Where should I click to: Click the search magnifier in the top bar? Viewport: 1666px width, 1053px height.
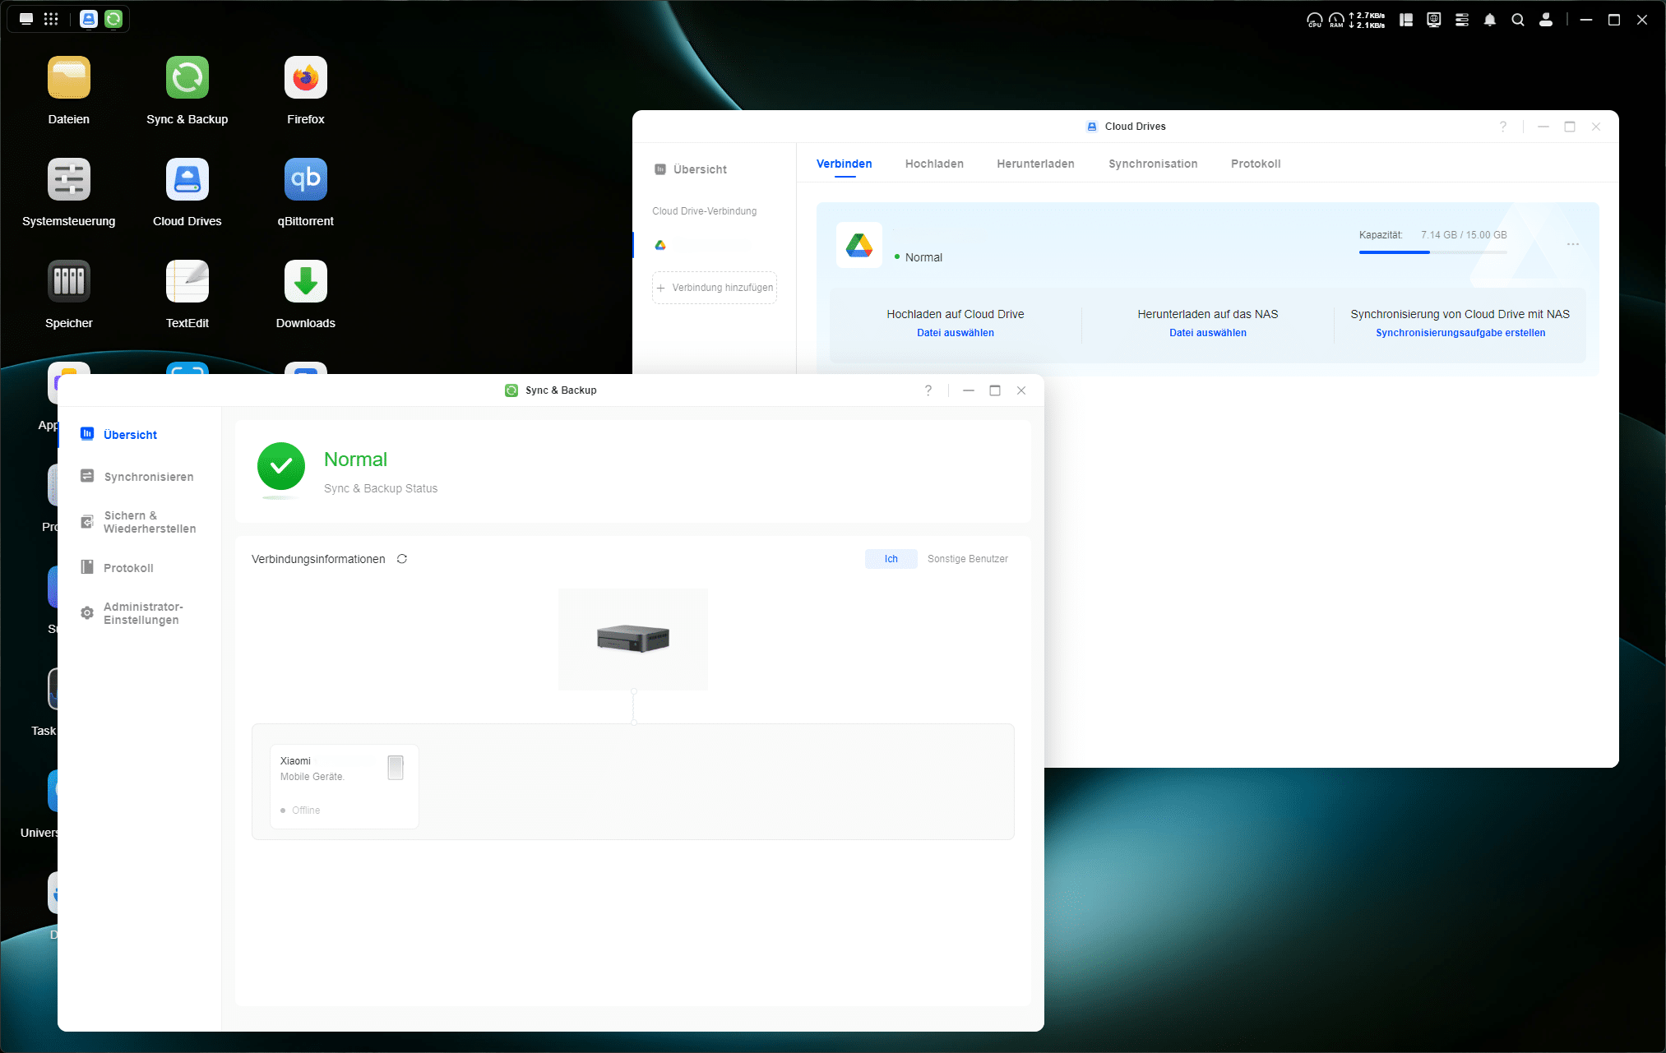[x=1517, y=20]
